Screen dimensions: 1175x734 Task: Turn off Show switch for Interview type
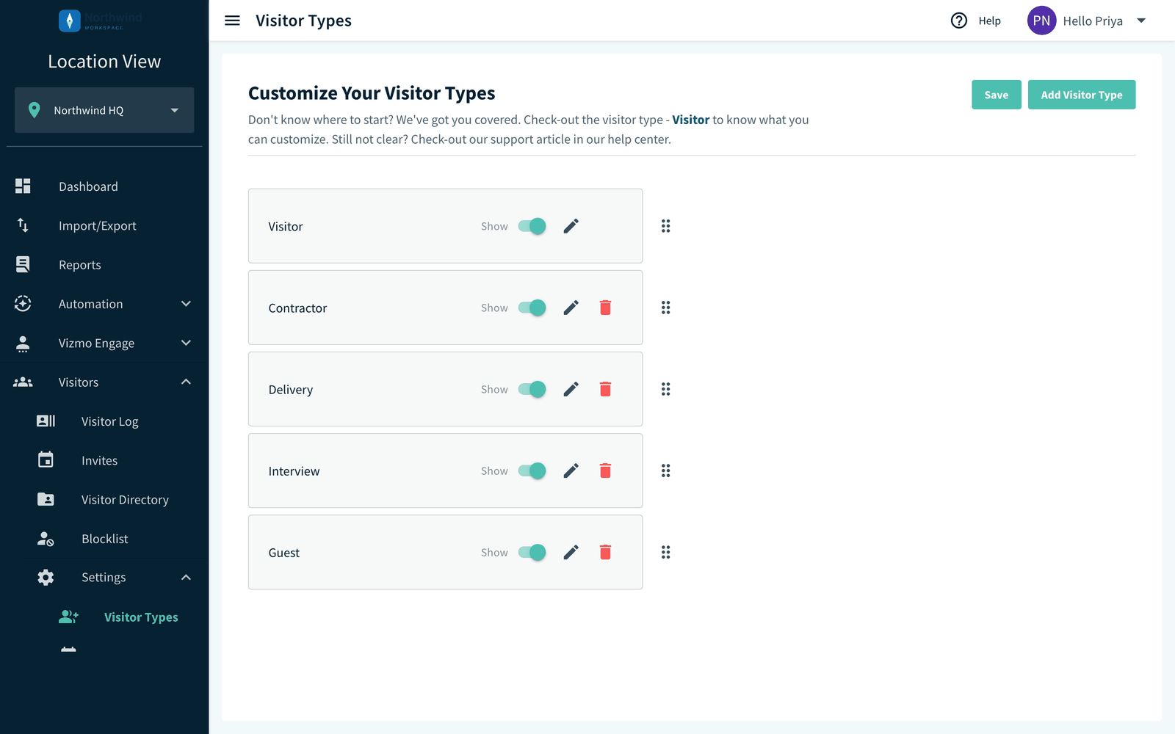click(x=532, y=470)
